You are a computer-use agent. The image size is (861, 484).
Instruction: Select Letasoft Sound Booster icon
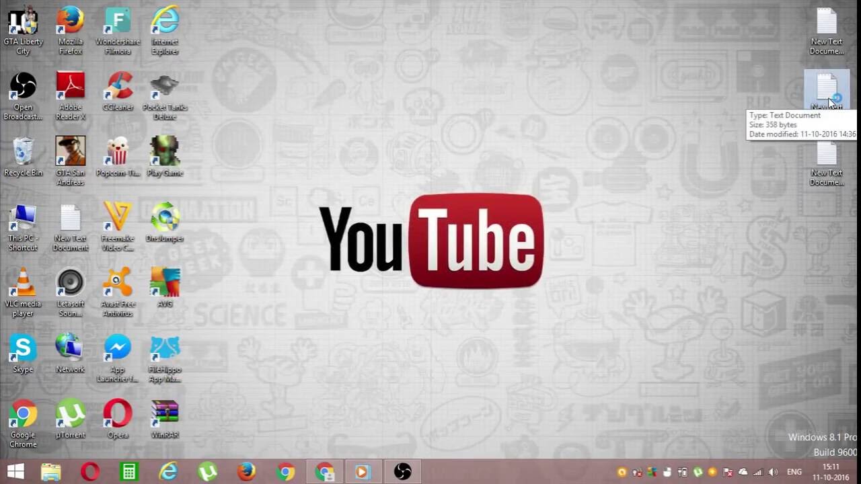pyautogui.click(x=70, y=292)
